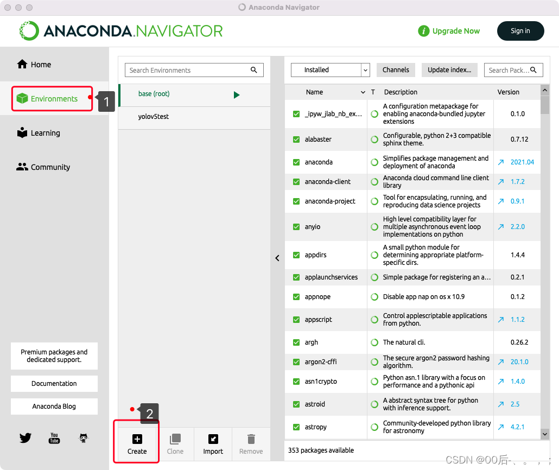Viewport: 559px width, 470px height.
Task: Click the upgrade arrow for asn1crypto
Action: (x=501, y=381)
